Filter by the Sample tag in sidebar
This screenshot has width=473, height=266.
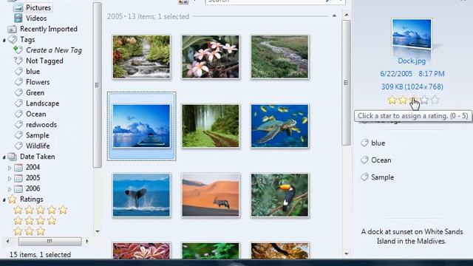38,135
